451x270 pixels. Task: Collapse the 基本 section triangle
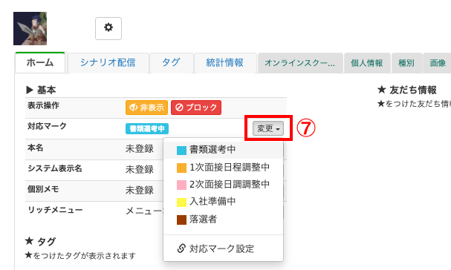29,90
